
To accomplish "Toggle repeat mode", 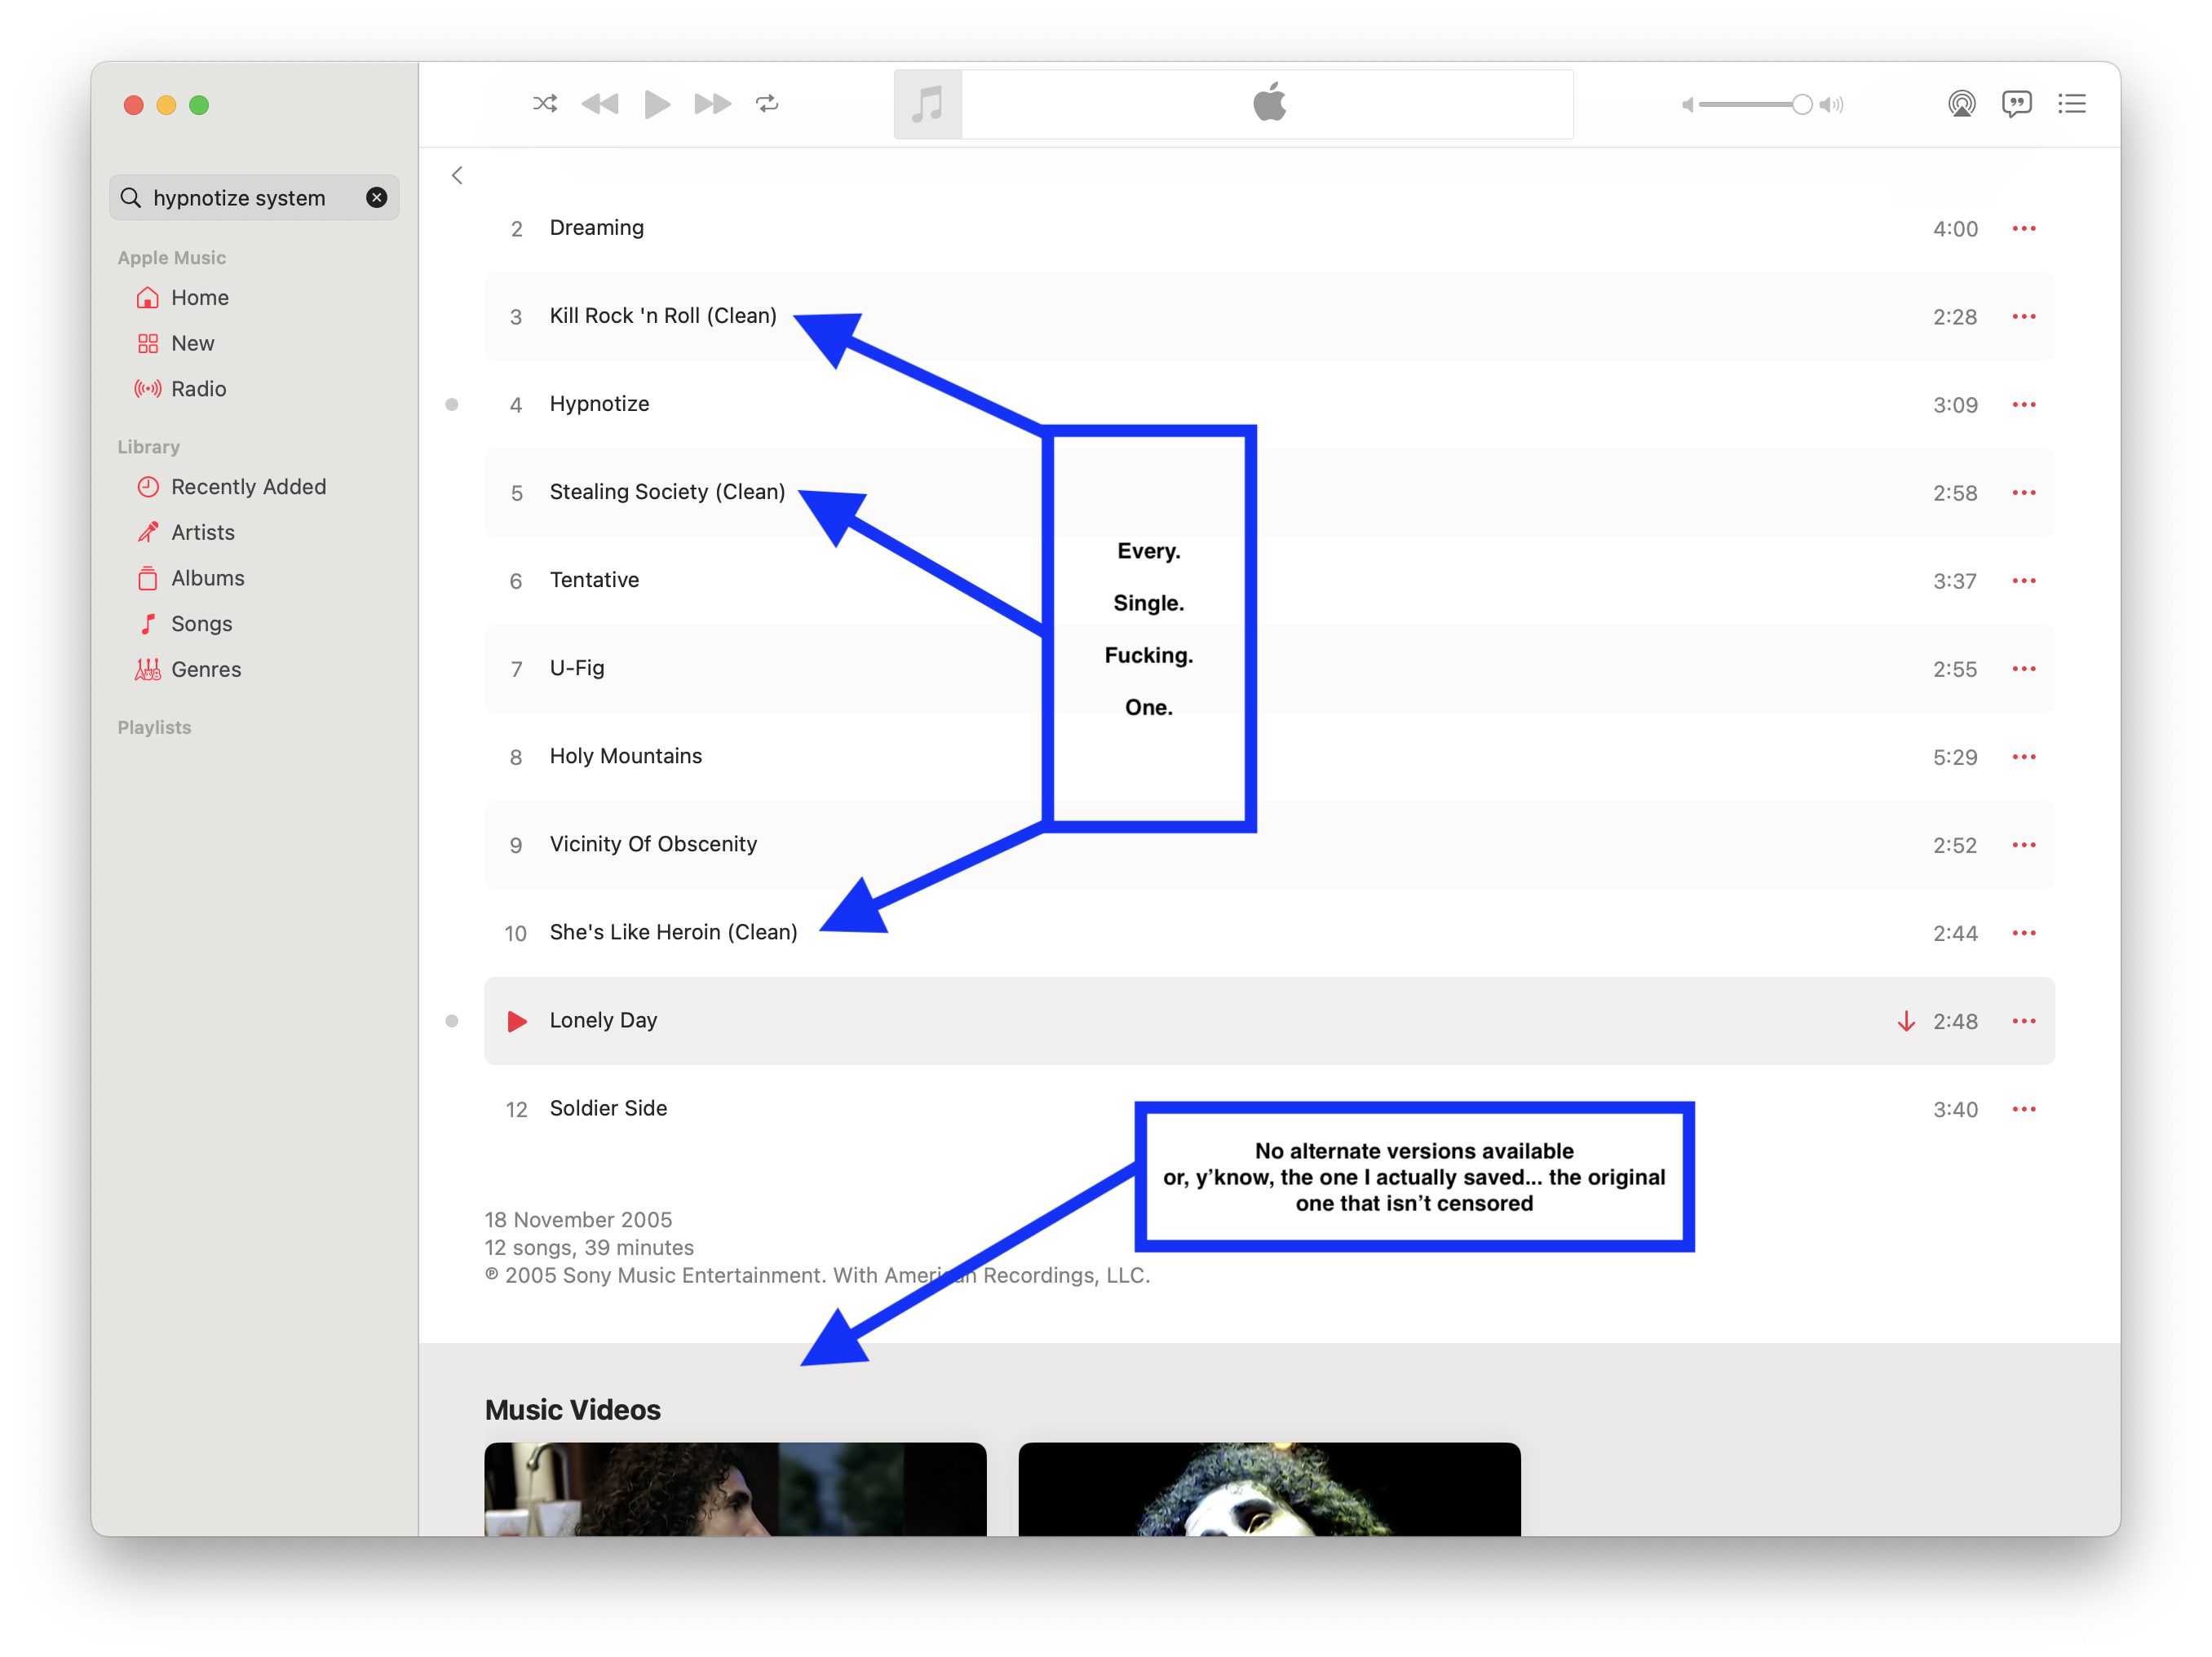I will pyautogui.click(x=767, y=104).
